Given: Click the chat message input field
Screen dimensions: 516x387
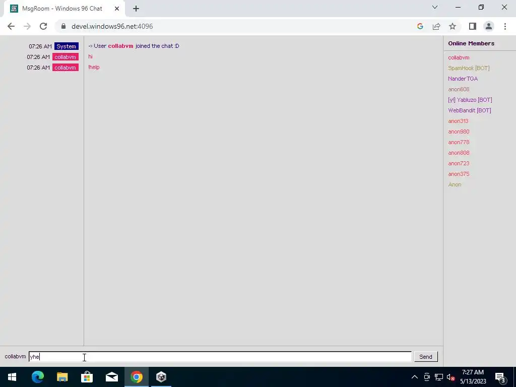Looking at the screenshot, I should point(220,357).
